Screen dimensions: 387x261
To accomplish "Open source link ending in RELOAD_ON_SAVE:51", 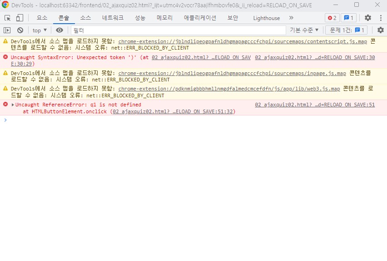I will tap(315, 105).
